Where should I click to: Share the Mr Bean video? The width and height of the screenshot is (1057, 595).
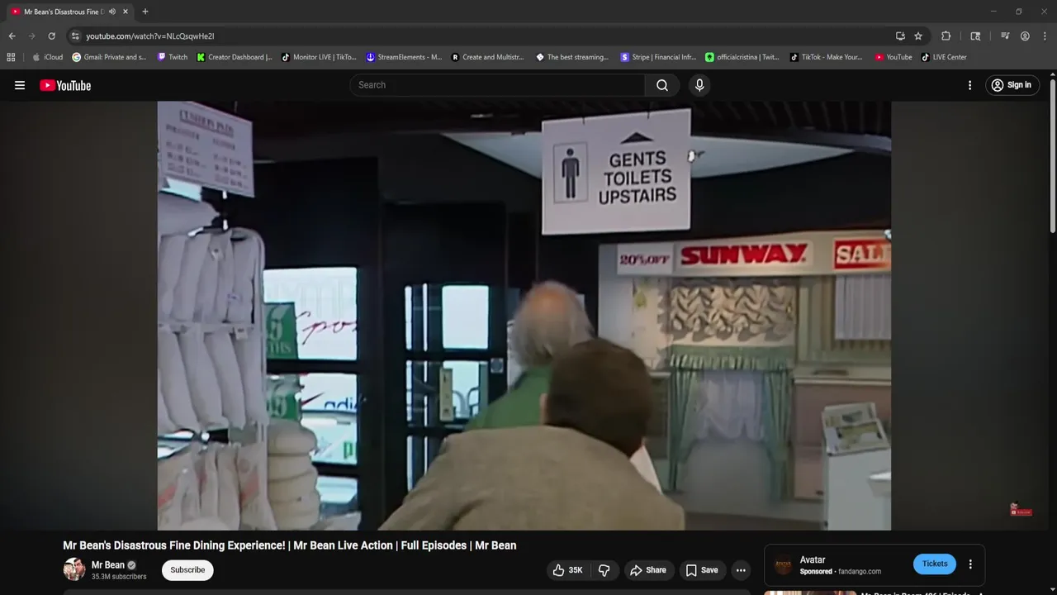[648, 570]
